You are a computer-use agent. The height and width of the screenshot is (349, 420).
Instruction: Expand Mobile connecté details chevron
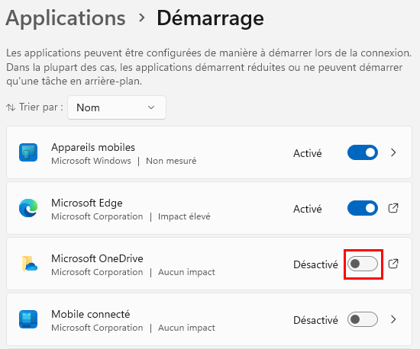[393, 319]
